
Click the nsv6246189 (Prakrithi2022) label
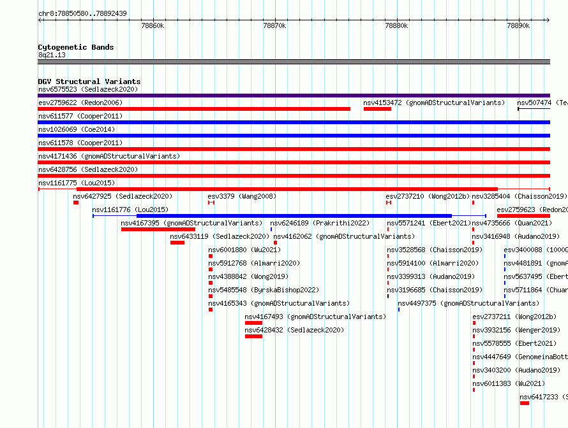pos(320,223)
